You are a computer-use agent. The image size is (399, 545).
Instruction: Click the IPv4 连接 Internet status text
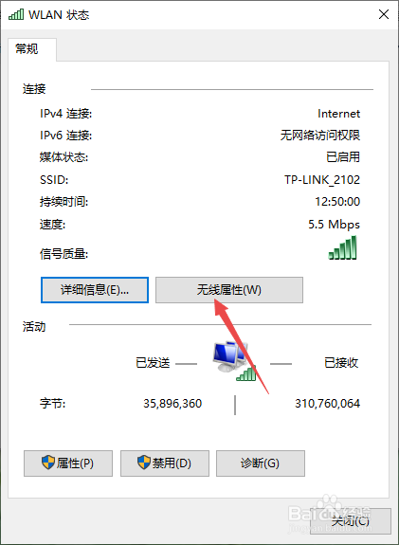(339, 114)
